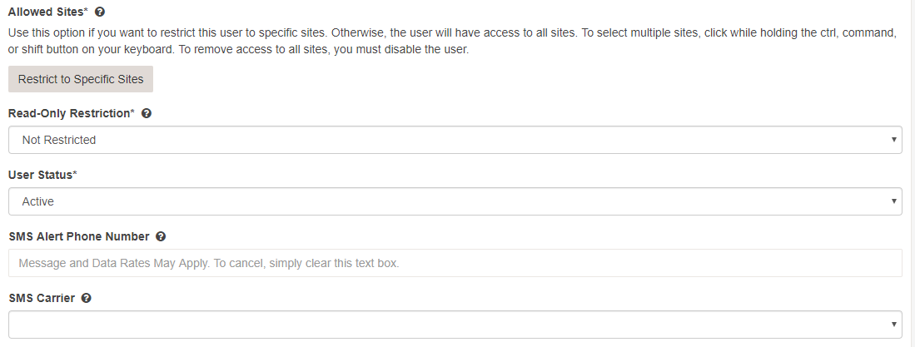Viewport: 915px width, 347px height.
Task: Open the empty SMS Carrier dropdown
Action: pos(455,325)
